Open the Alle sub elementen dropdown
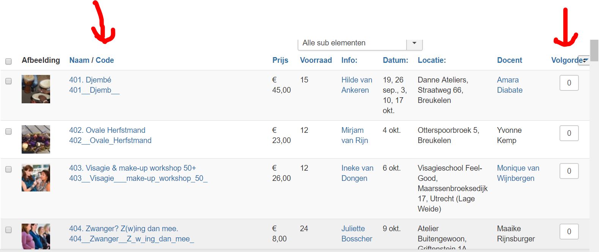Viewport: 599px width, 252px height. (414, 43)
